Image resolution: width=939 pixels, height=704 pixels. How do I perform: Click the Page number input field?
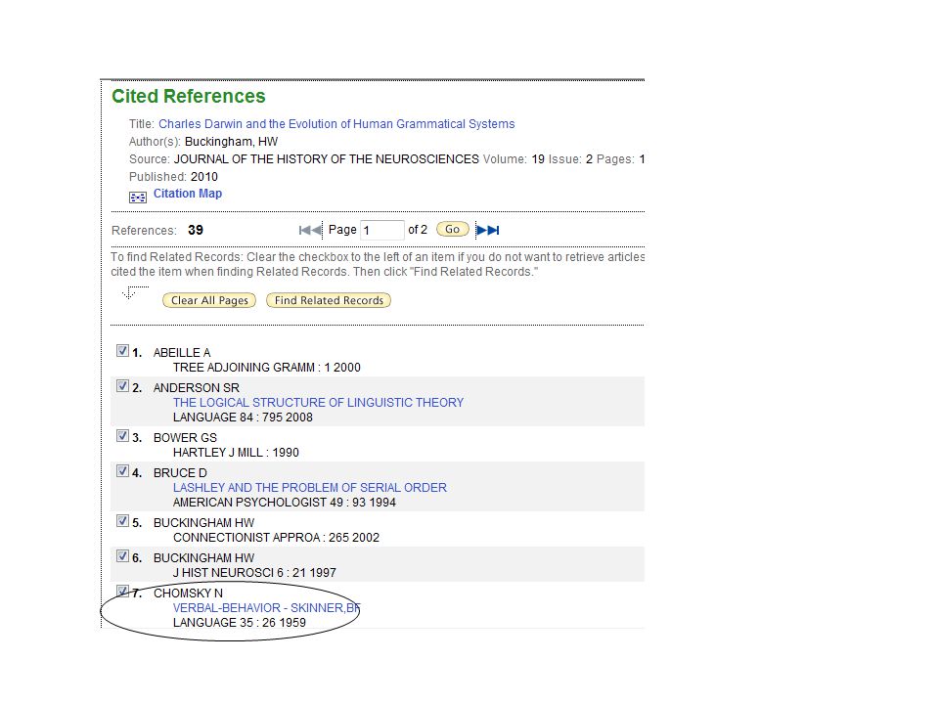(382, 230)
